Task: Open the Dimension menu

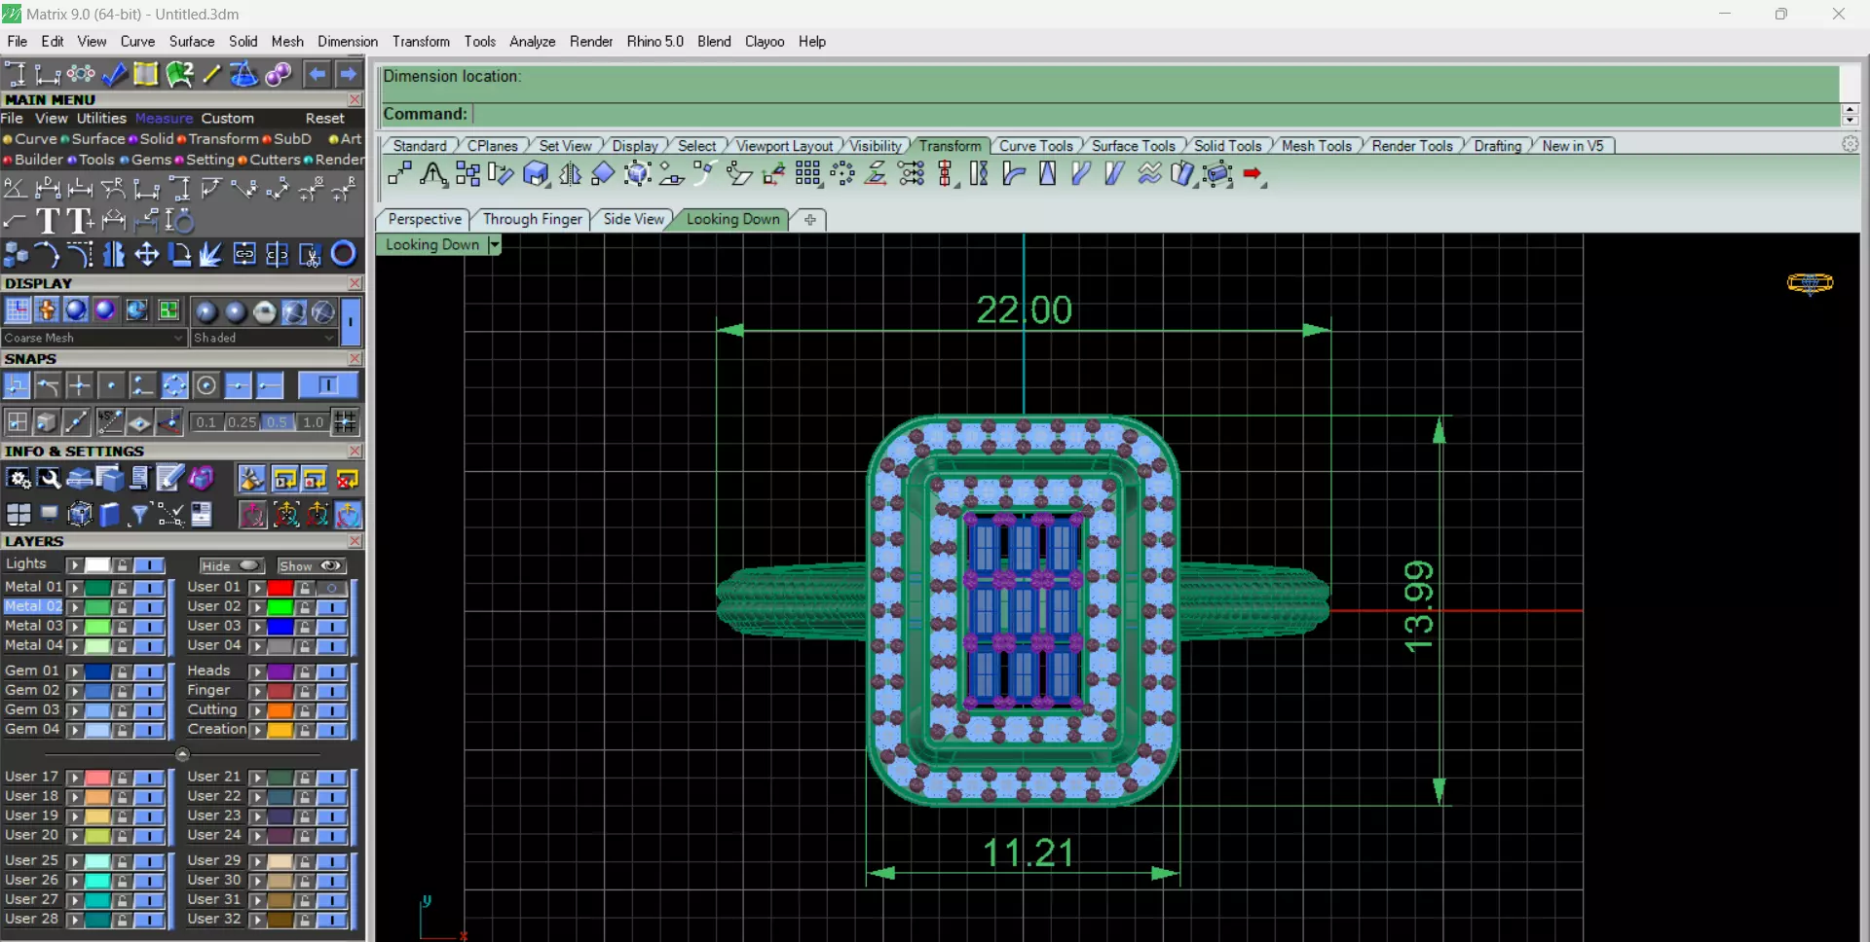Action: pyautogui.click(x=348, y=41)
